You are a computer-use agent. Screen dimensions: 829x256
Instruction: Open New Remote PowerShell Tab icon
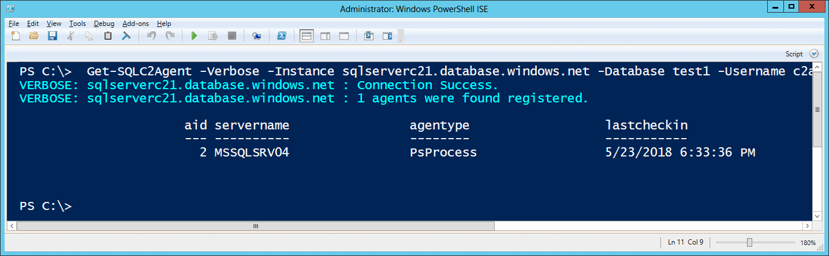[257, 36]
